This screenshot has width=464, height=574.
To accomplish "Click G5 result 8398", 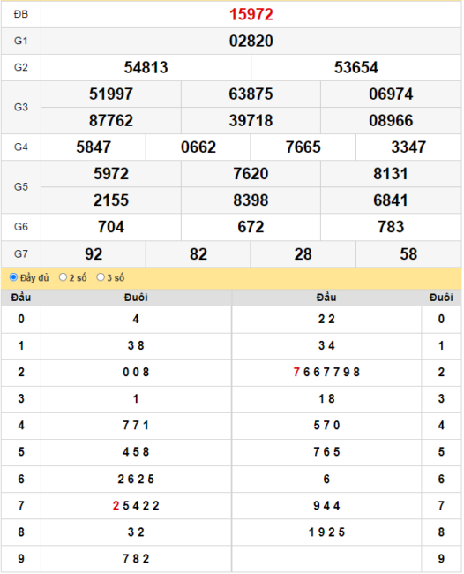I will tap(251, 200).
